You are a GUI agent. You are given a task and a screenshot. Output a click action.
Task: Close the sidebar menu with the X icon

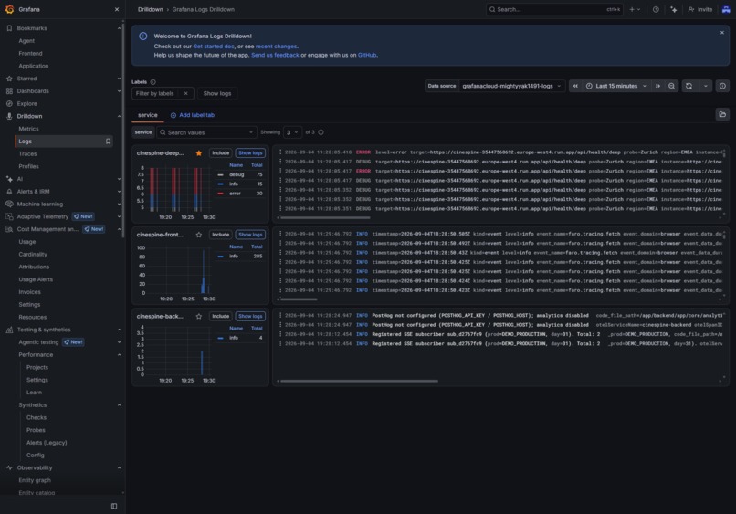pos(117,9)
